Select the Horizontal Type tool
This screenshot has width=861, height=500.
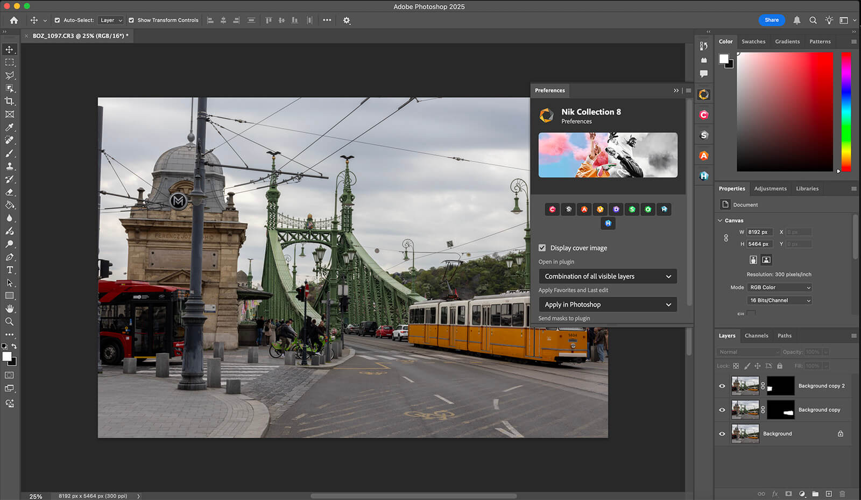pyautogui.click(x=10, y=270)
